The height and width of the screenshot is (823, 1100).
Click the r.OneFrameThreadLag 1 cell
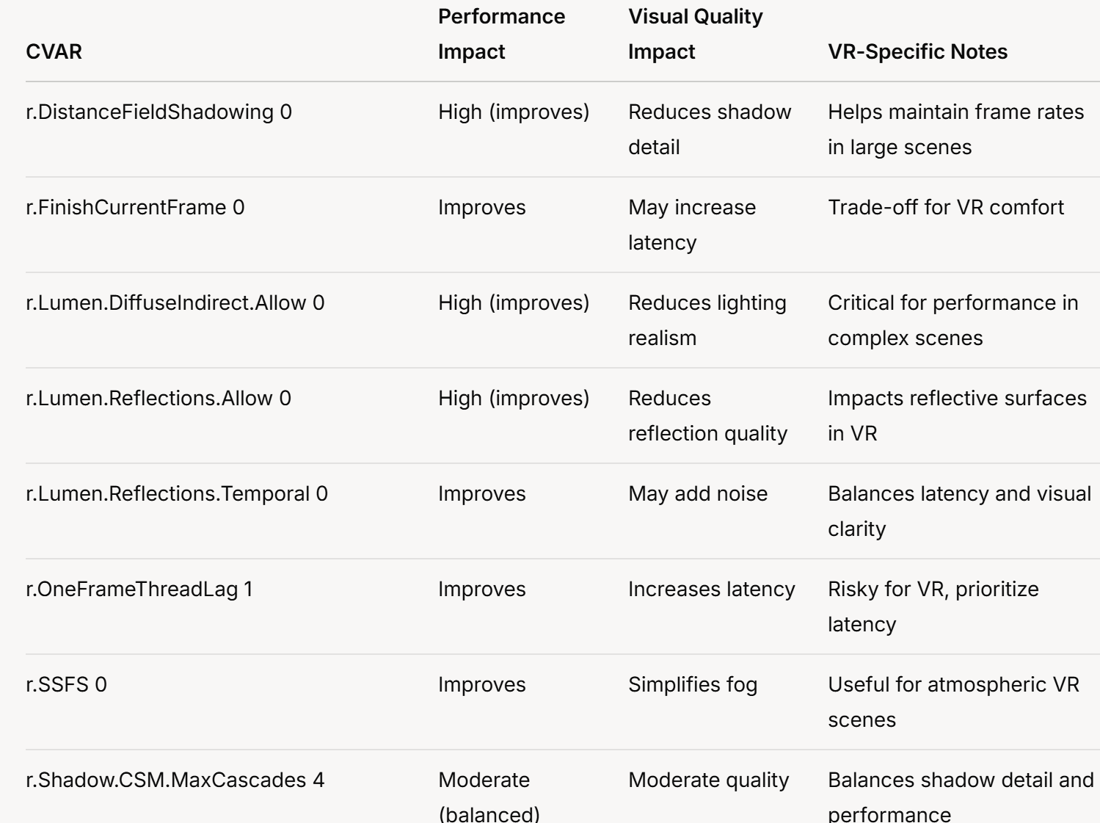pyautogui.click(x=139, y=590)
